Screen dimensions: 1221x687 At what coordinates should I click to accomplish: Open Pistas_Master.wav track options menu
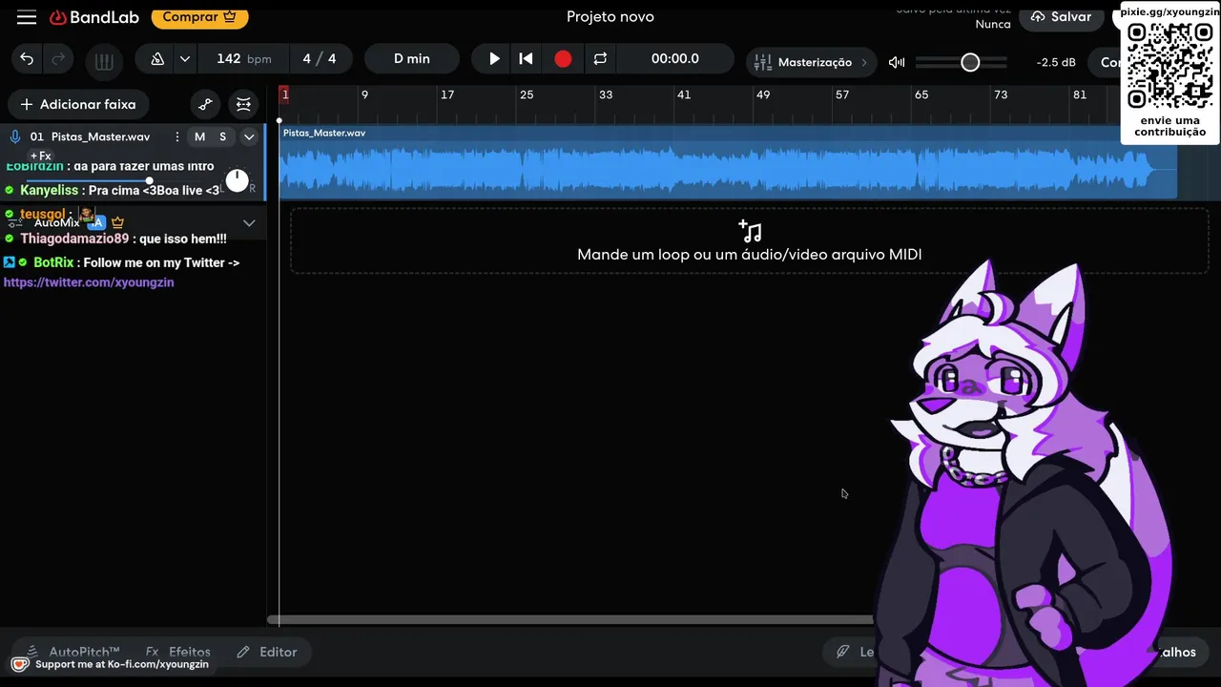tap(176, 136)
